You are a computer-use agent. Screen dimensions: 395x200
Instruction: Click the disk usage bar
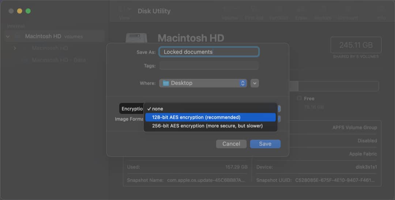pos(334,86)
